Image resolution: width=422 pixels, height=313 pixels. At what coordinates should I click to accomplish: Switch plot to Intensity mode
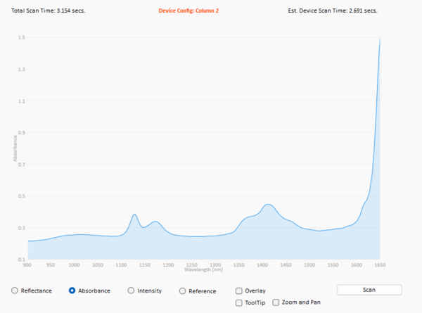[132, 290]
